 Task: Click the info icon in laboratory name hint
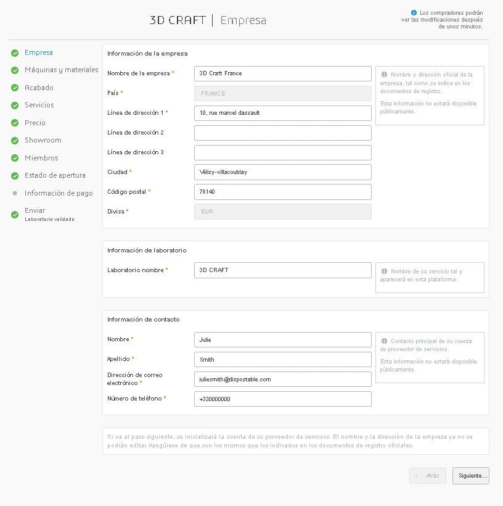[384, 272]
